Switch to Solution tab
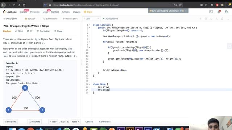Screen dimensions: 232x130 [x=30, y=19]
